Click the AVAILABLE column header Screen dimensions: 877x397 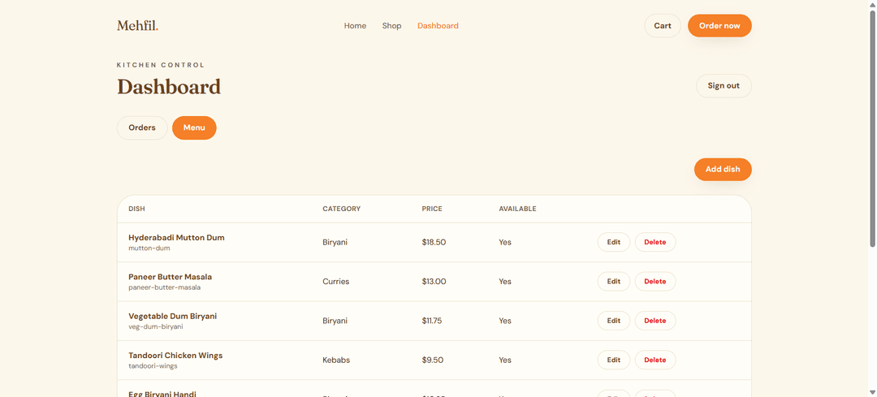point(517,209)
